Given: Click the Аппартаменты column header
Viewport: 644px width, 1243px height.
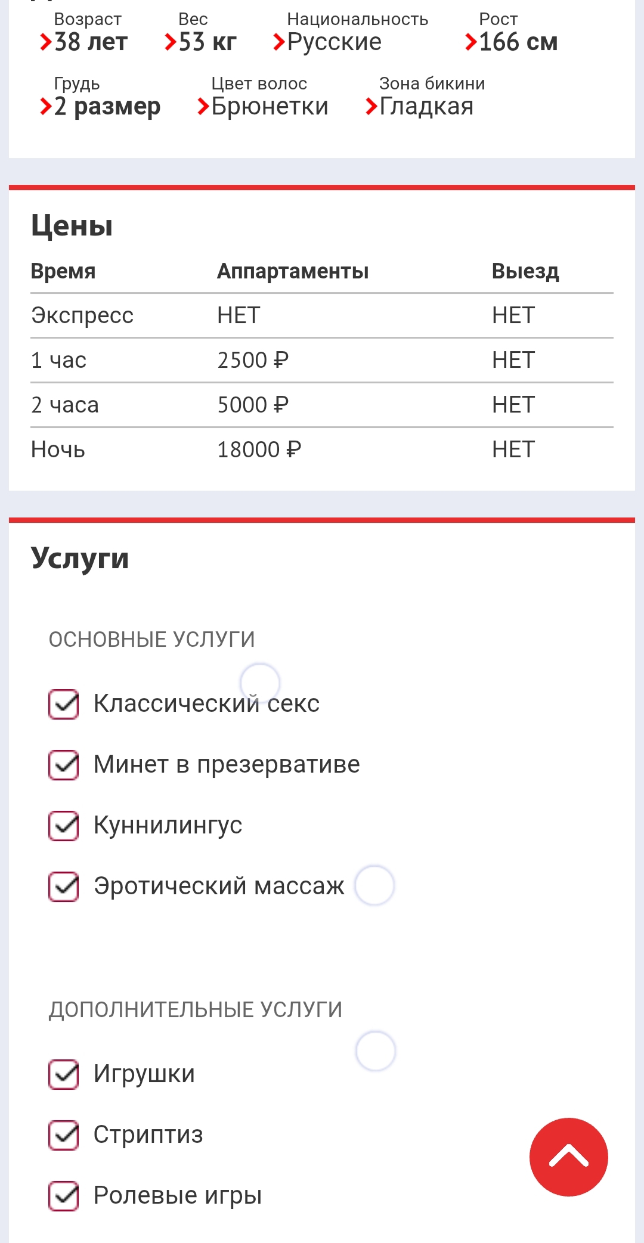Looking at the screenshot, I should pos(292,271).
